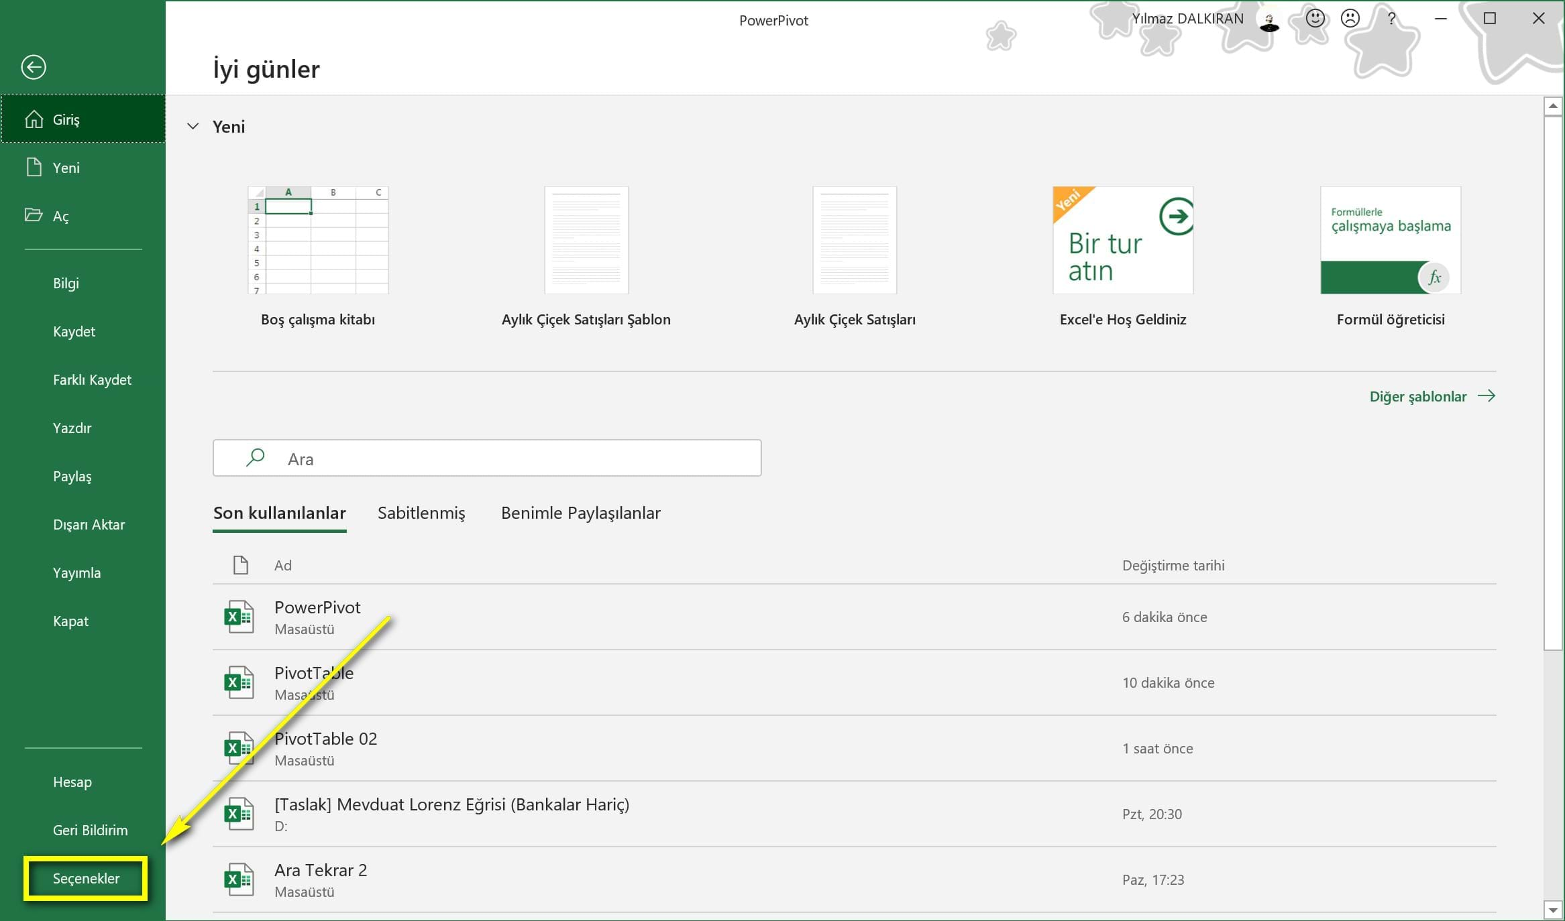Click the file icon in the list header

point(240,565)
